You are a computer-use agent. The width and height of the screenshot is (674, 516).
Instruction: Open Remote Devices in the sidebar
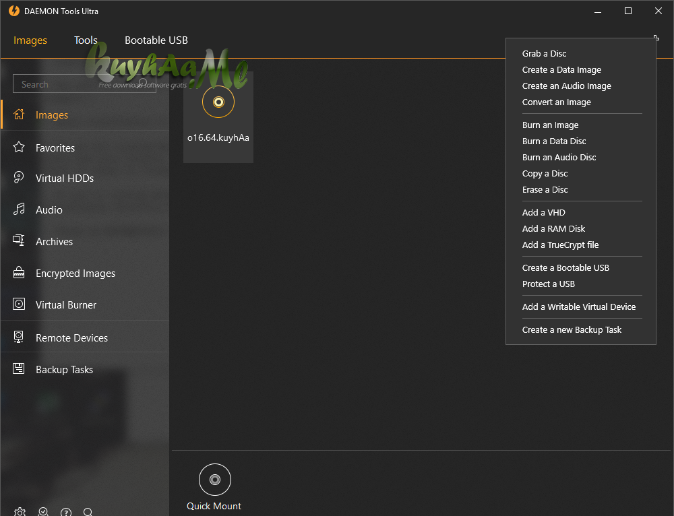point(85,337)
